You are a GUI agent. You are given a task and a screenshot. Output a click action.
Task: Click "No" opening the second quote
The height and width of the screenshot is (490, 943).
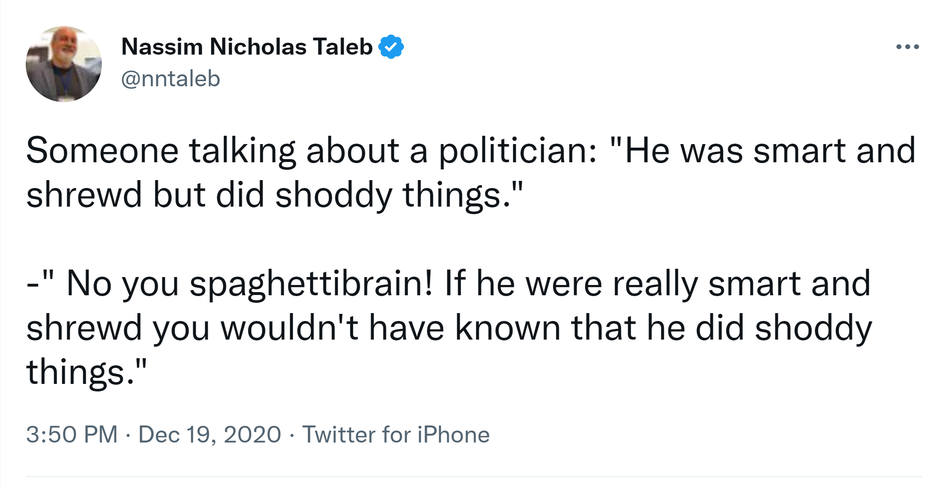click(89, 283)
